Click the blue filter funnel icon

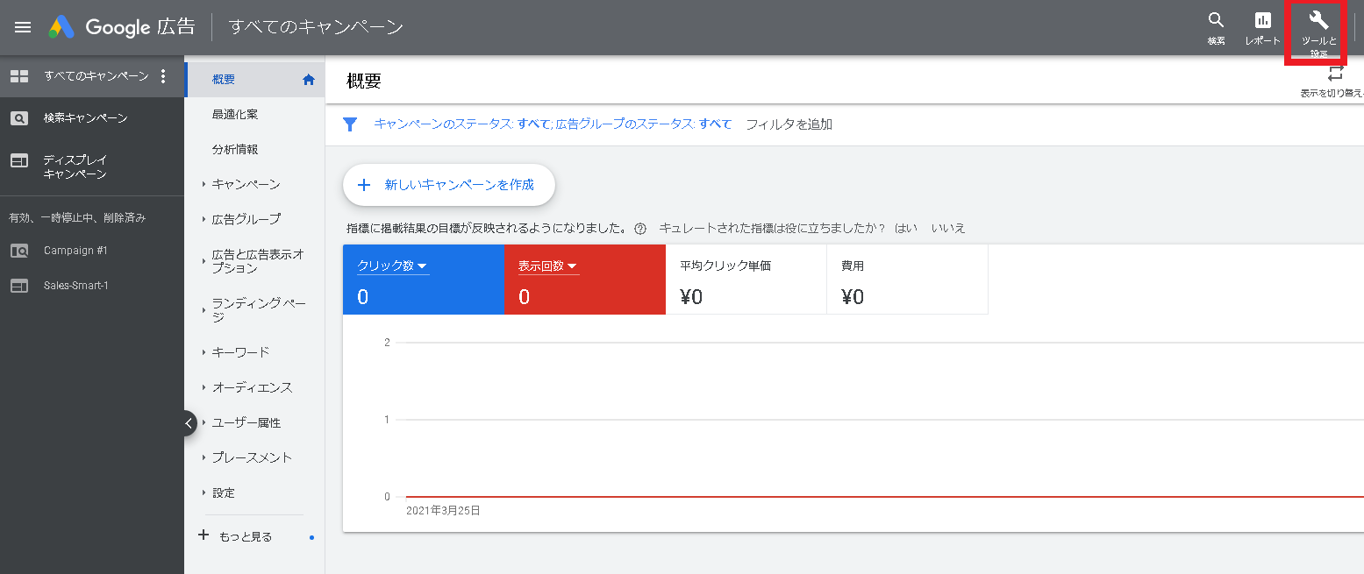click(350, 124)
